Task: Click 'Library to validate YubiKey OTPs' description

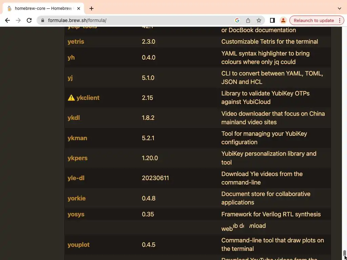Action: pyautogui.click(x=265, y=97)
